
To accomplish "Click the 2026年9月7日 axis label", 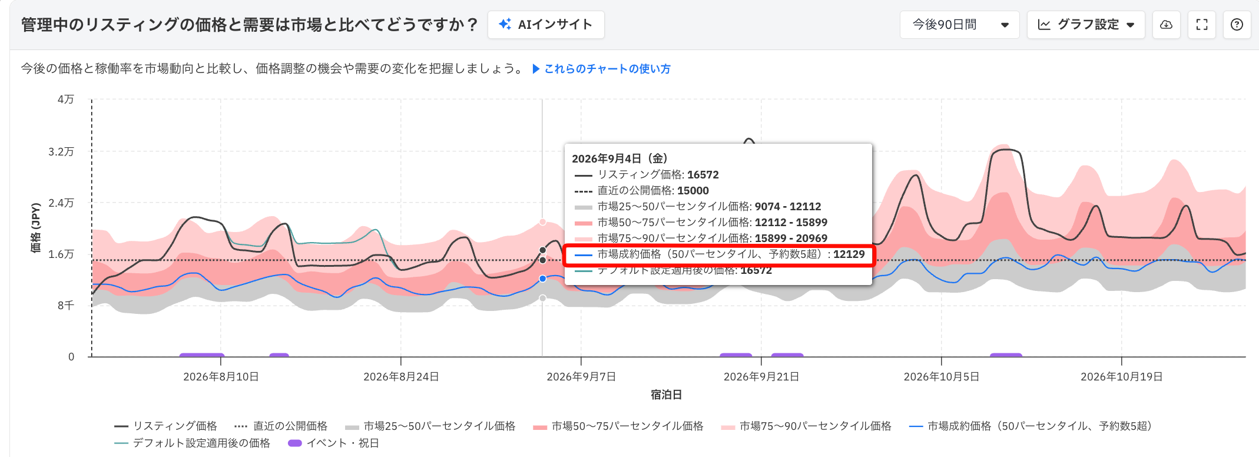I will tap(581, 377).
